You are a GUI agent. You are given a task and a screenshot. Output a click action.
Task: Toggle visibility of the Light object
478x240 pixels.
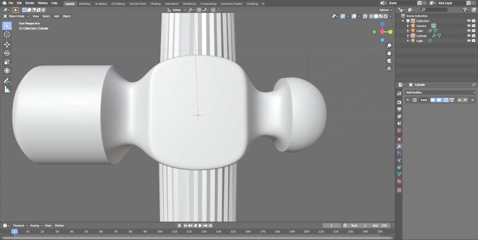pyautogui.click(x=469, y=40)
